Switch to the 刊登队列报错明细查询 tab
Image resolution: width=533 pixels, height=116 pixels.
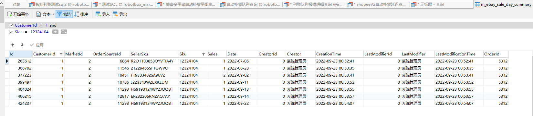314,4
